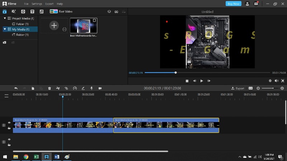Image resolution: width=287 pixels, height=161 pixels.
Task: Select the second highlighted Best Motherboards clip
Action: click(166, 125)
